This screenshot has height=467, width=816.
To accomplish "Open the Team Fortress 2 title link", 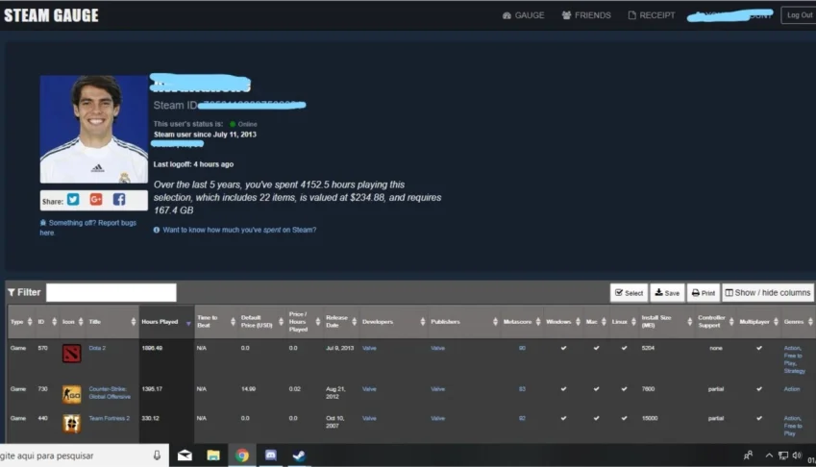I will click(x=109, y=418).
